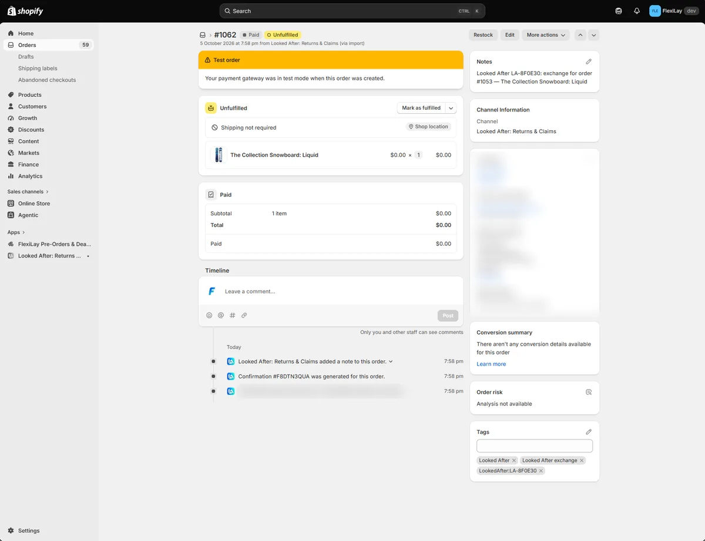This screenshot has height=541, width=705.
Task: Go to previous order arrow
Action: click(580, 35)
